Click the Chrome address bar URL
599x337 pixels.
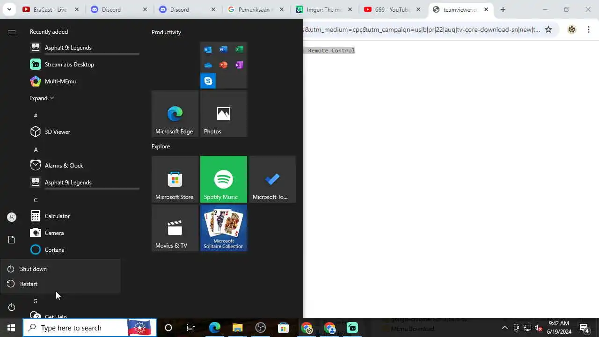coord(422,29)
